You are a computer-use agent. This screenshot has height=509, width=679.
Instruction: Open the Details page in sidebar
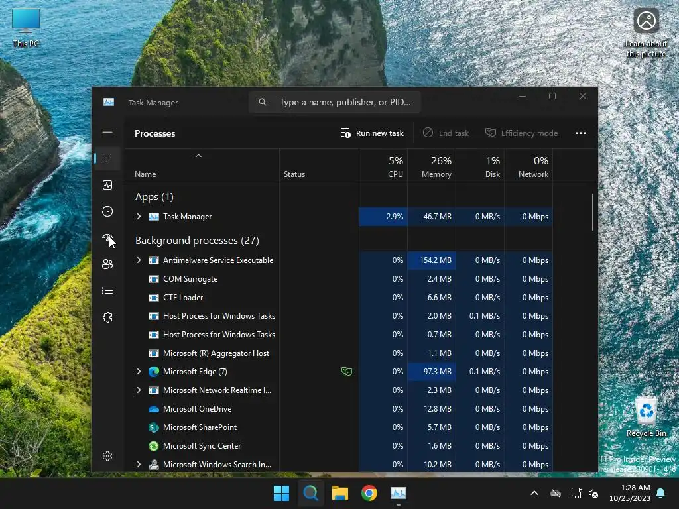(107, 290)
